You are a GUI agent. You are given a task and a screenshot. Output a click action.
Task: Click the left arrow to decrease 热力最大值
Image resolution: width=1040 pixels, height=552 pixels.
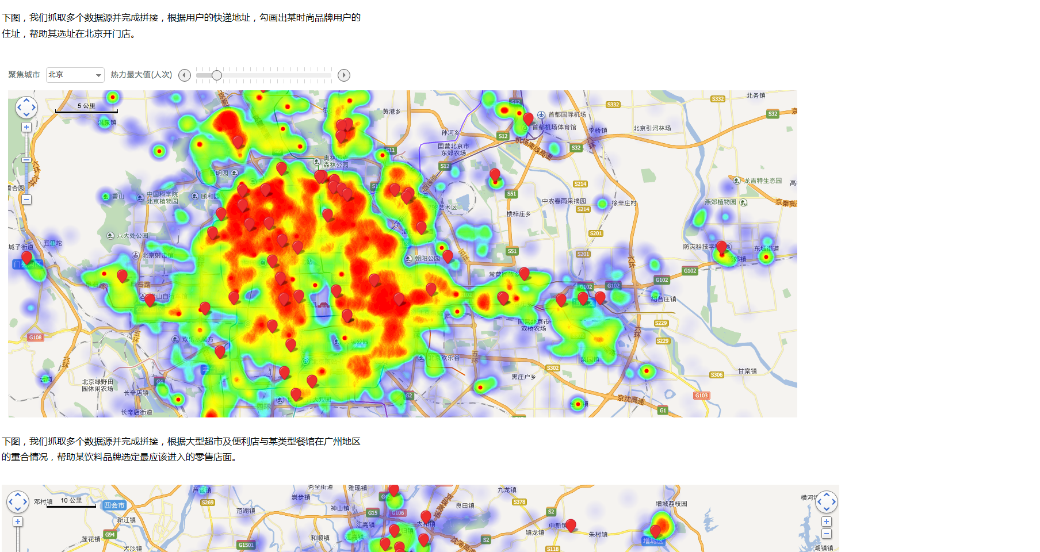(185, 75)
